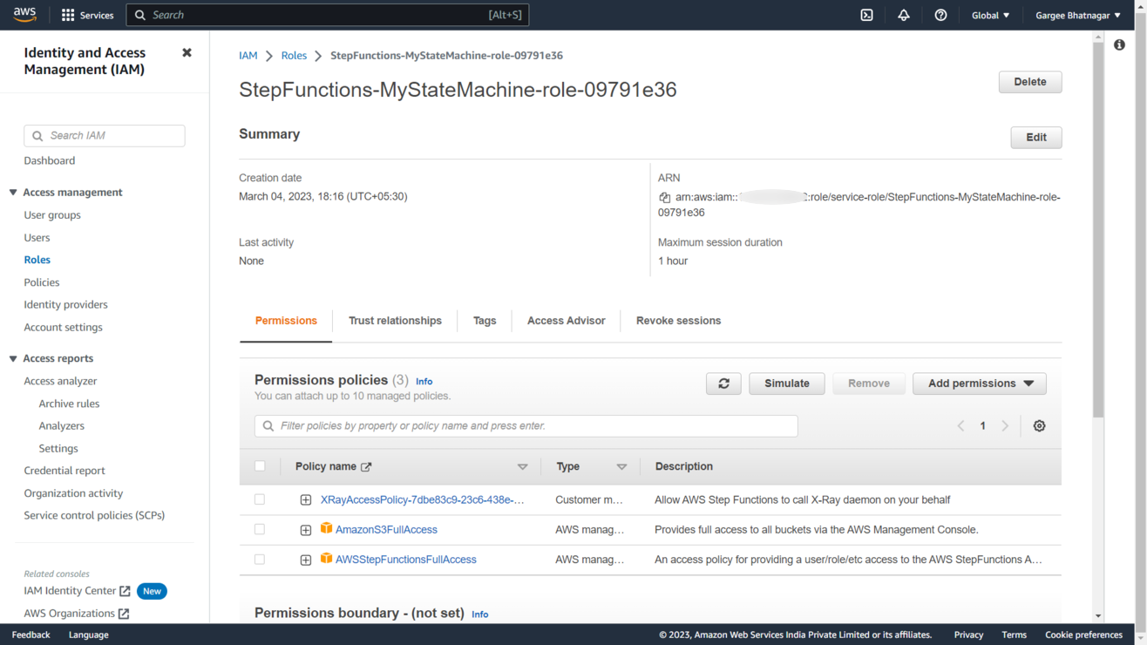Collapse the Access management section
The width and height of the screenshot is (1147, 645).
(x=13, y=193)
